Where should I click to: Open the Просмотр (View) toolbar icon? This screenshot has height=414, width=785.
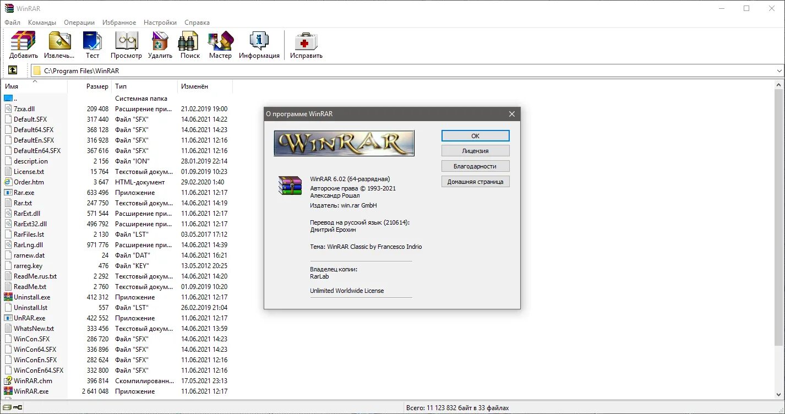point(126,41)
